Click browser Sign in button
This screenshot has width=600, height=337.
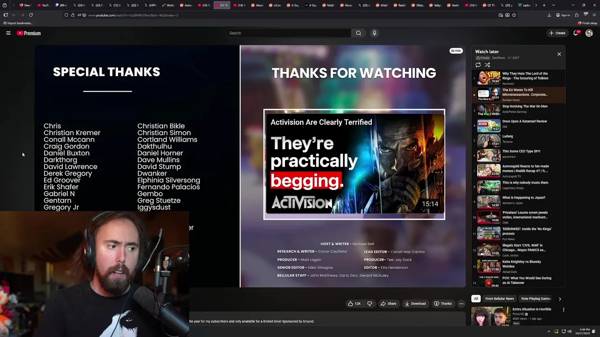(563, 15)
